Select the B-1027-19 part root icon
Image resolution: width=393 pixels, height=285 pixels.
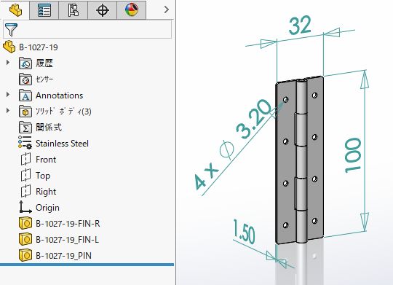coord(9,47)
